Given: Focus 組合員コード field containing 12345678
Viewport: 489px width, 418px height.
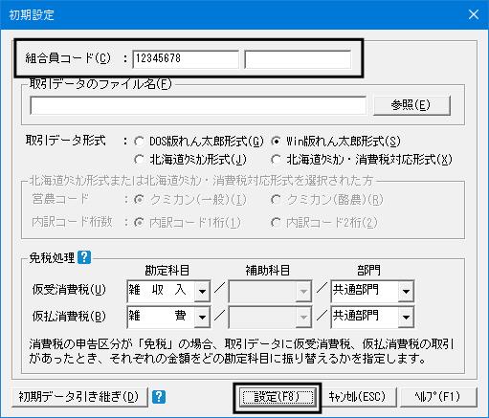Looking at the screenshot, I should [186, 59].
